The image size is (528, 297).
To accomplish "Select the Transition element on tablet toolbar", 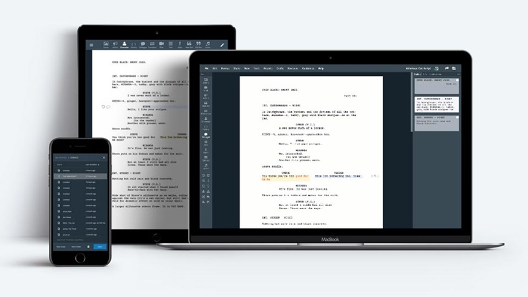I will pyautogui.click(x=152, y=45).
